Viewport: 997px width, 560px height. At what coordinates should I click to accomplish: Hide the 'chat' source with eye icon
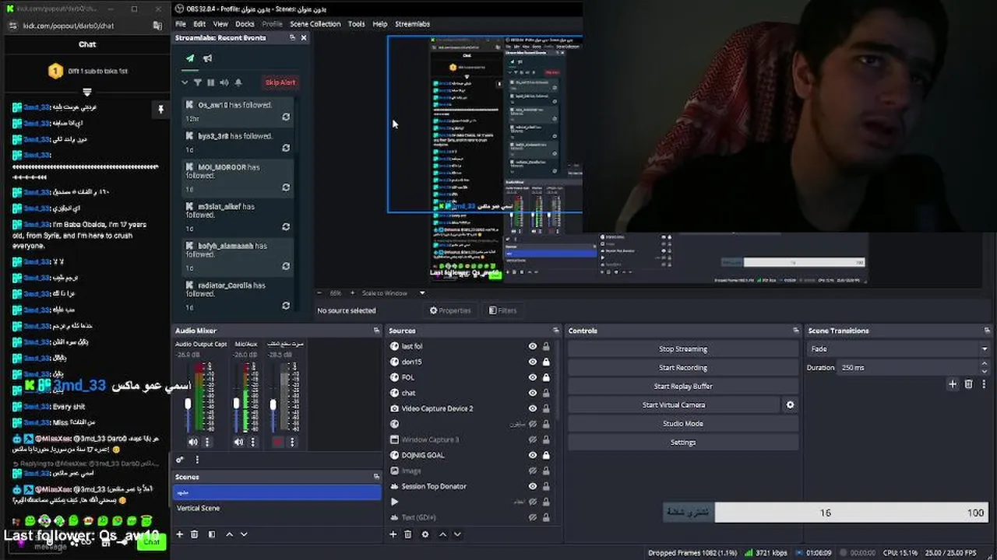[533, 394]
